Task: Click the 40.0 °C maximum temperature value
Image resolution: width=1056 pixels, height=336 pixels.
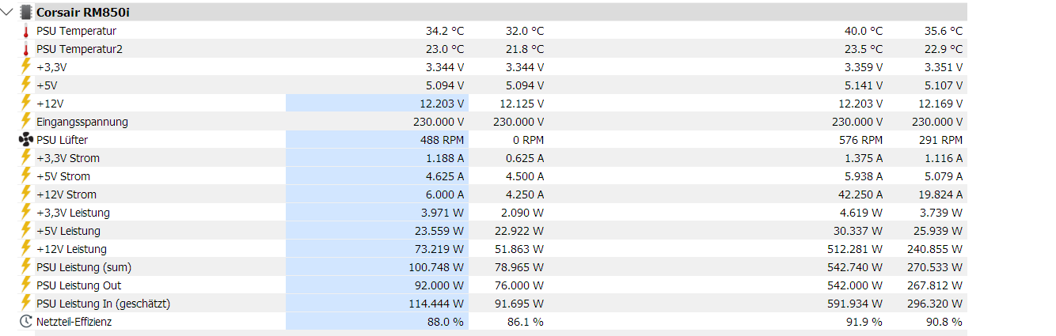Action: pyautogui.click(x=864, y=31)
